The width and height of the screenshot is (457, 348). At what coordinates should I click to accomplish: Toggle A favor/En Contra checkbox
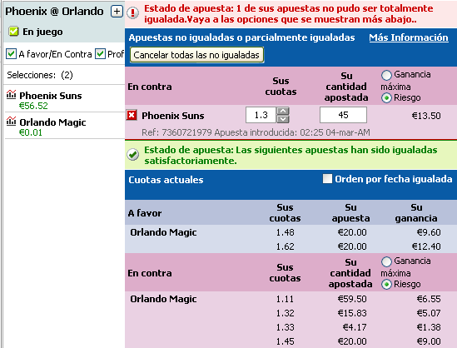[11, 53]
